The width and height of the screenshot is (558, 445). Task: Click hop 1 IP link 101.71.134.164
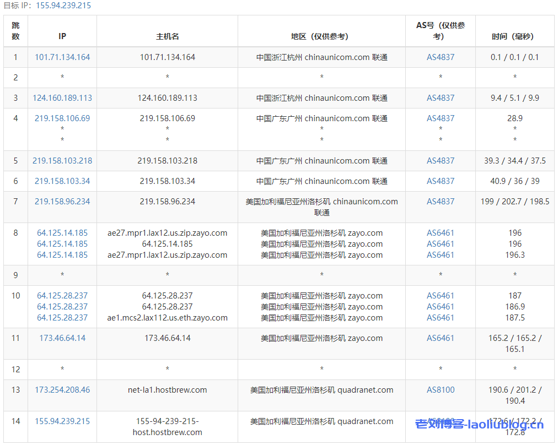[x=62, y=57]
